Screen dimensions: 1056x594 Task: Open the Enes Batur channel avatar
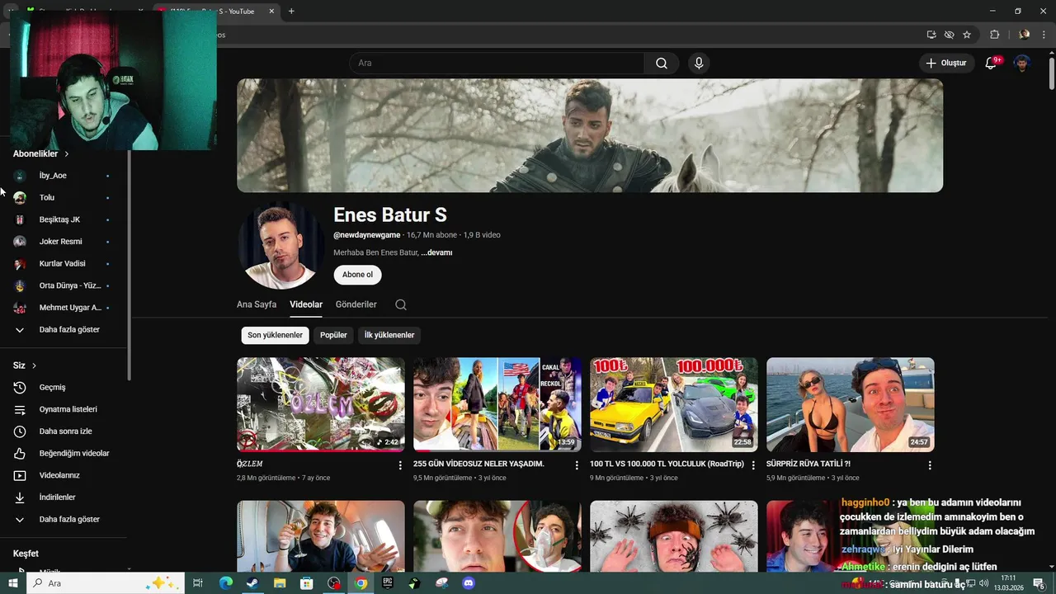281,247
